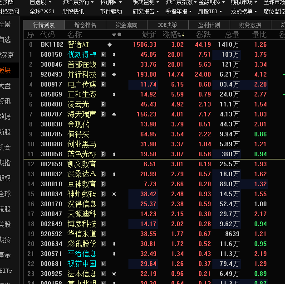This screenshot has height=284, width=285.
Task: Open the 期权市场 dropdown
Action: (x=244, y=2)
